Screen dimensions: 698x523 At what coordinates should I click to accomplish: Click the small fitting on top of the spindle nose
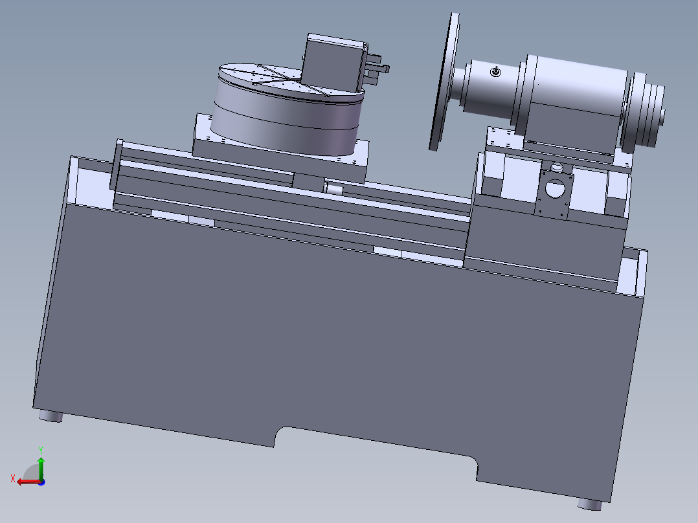coord(495,71)
